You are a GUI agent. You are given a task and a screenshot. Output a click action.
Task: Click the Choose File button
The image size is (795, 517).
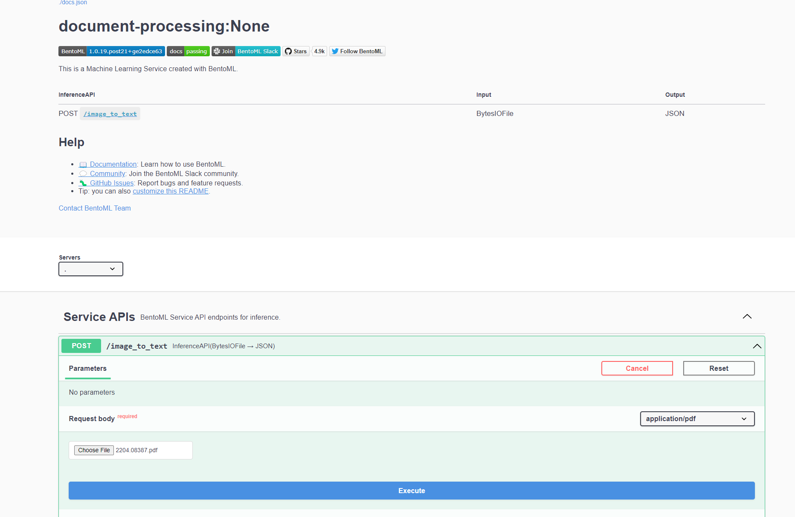(x=94, y=450)
